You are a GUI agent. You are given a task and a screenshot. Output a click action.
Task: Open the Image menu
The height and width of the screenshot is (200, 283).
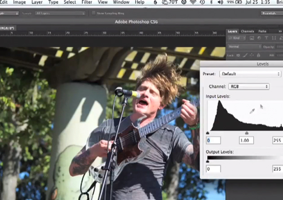point(19,2)
